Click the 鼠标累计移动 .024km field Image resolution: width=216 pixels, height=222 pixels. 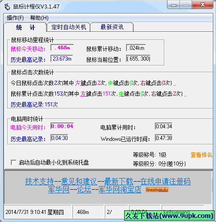136,48
